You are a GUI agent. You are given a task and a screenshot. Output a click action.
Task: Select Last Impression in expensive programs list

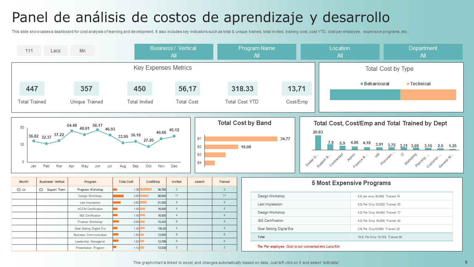pyautogui.click(x=351, y=204)
